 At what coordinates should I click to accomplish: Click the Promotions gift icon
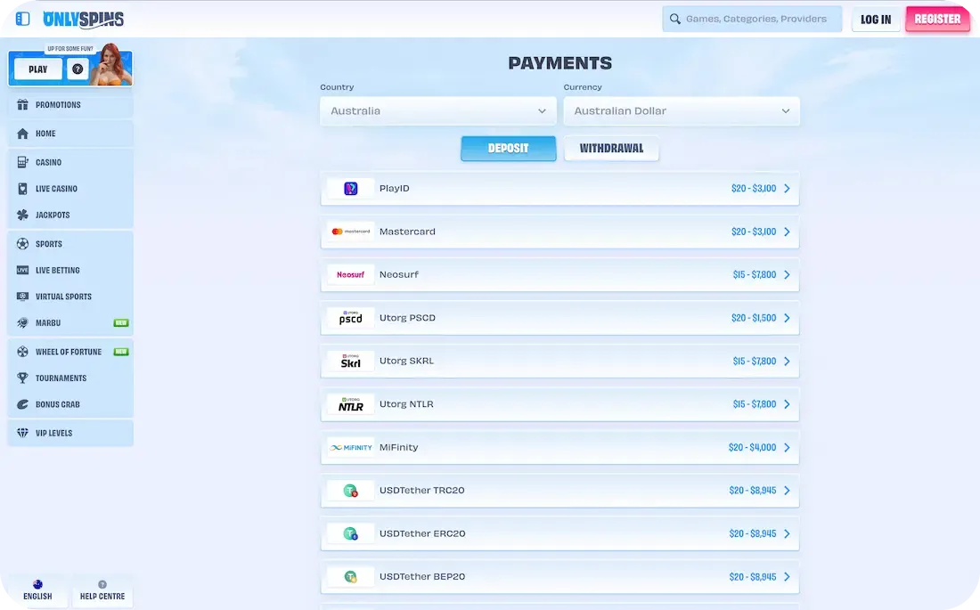(22, 104)
